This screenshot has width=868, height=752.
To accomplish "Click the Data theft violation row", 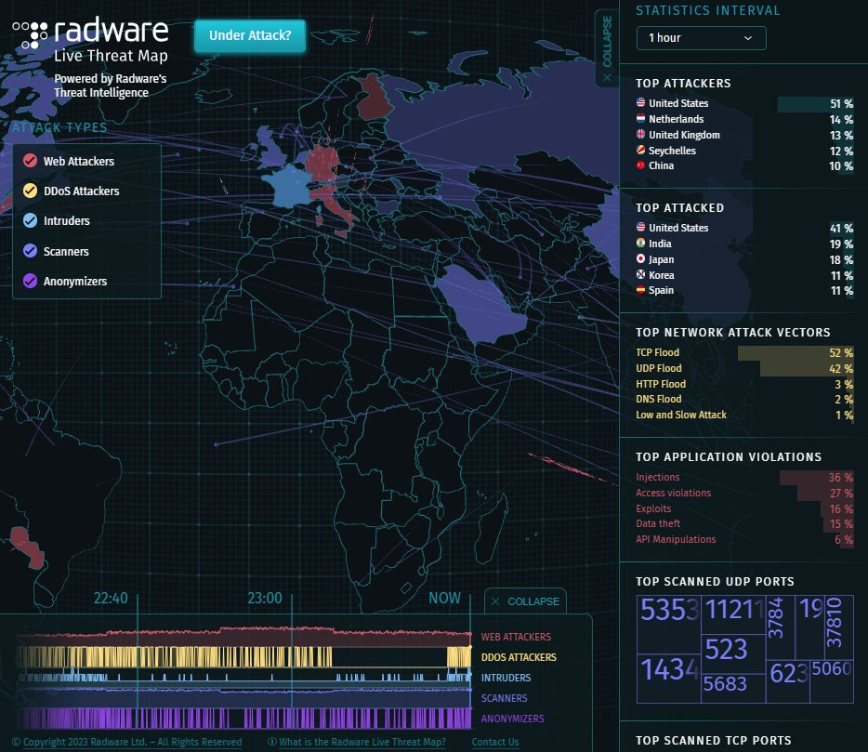I will [744, 524].
